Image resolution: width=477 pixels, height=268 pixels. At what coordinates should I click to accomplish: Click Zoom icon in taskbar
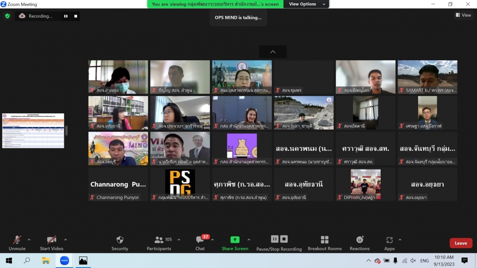64,260
